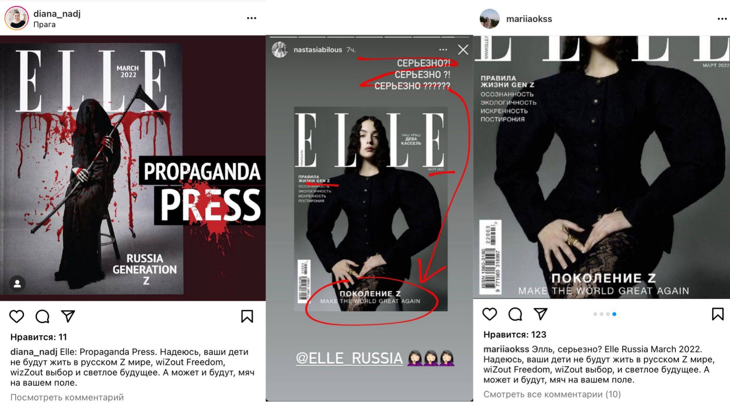Bookmark diana_nadj's post

(x=247, y=316)
